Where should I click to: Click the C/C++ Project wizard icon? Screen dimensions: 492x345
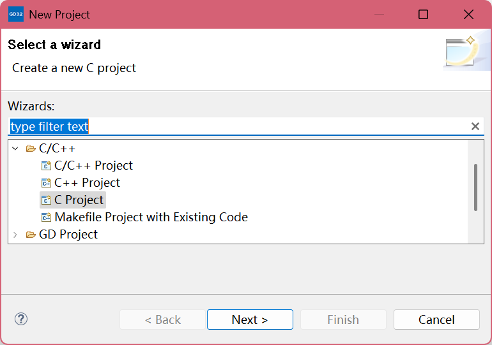(46, 166)
